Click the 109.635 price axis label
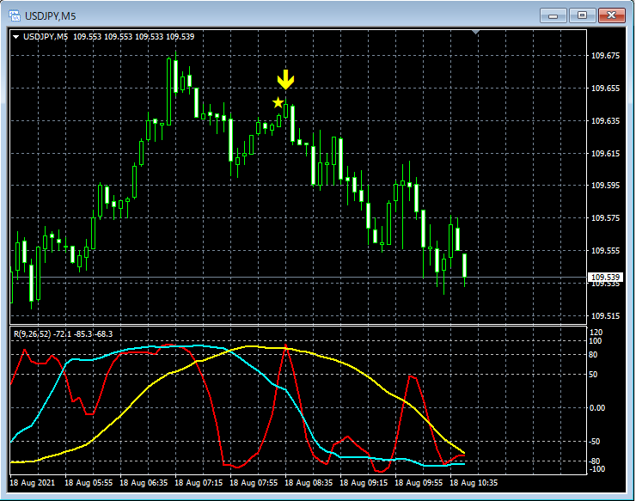The image size is (636, 501). tap(606, 120)
